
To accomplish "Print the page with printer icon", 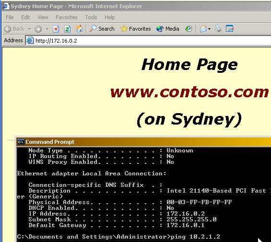I will click(x=218, y=29).
